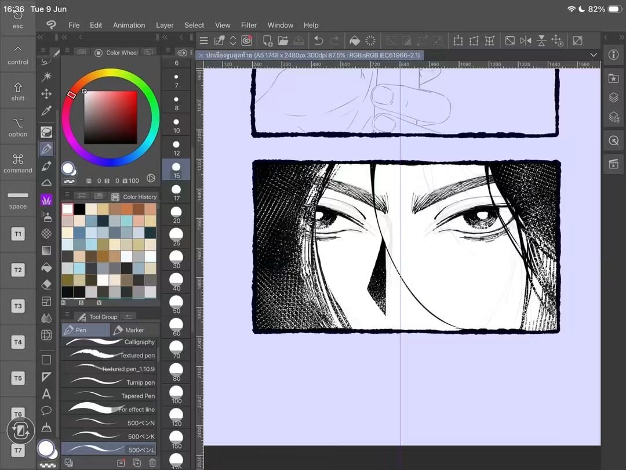Screen dimensions: 626x470
Task: Select the Turnip pen sub tool
Action: (108, 382)
